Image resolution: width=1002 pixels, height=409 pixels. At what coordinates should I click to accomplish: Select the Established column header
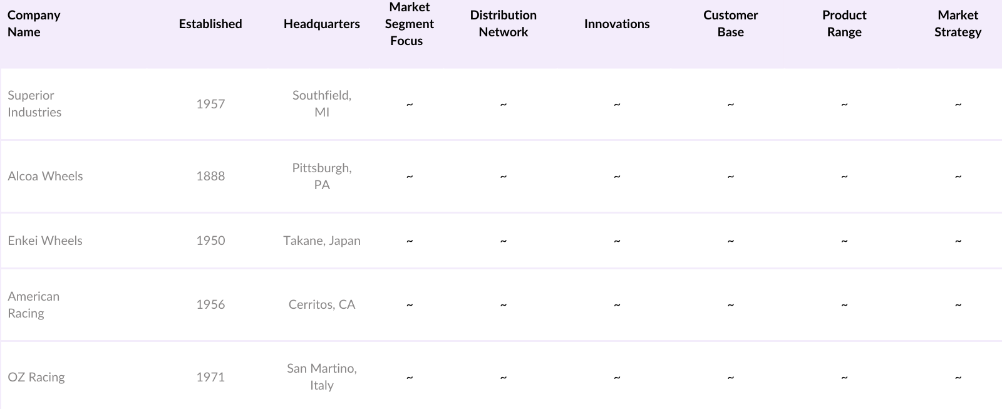click(210, 24)
